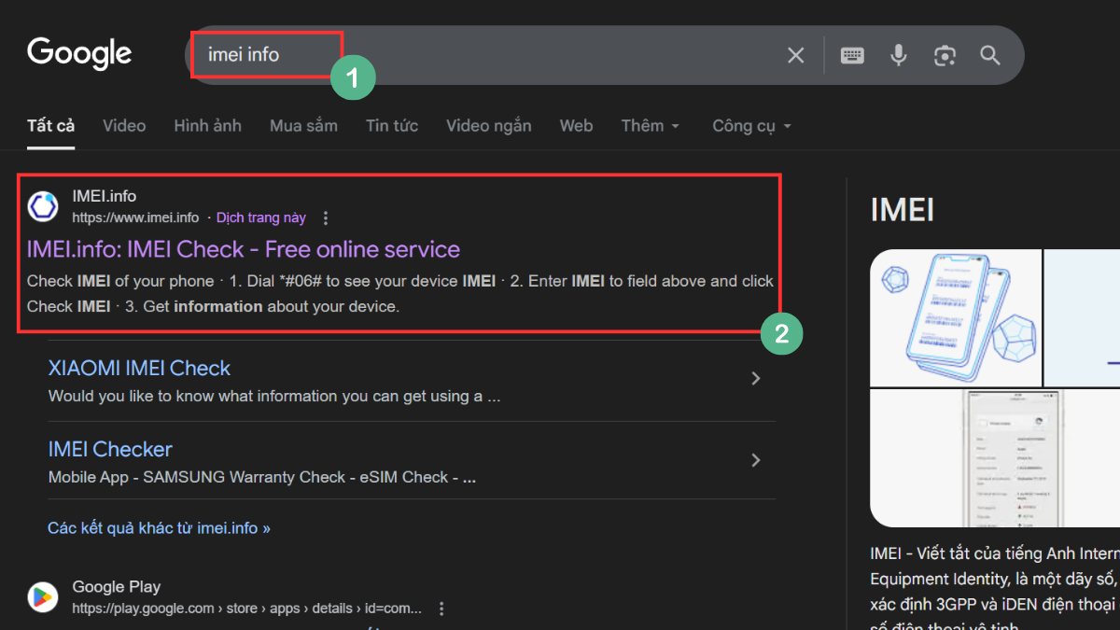Expand the Thêm dropdown

click(x=651, y=126)
